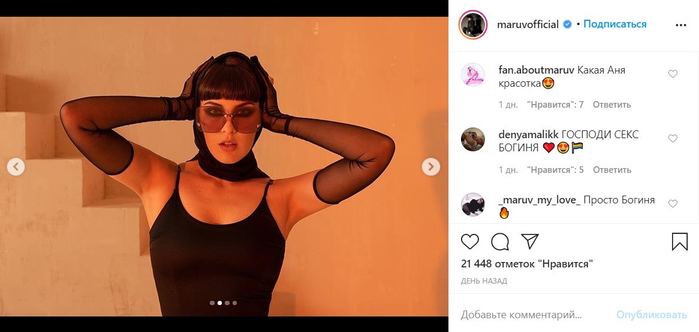Like _maruv_my_love_'s comment
The image size is (699, 332).
pos(673,204)
